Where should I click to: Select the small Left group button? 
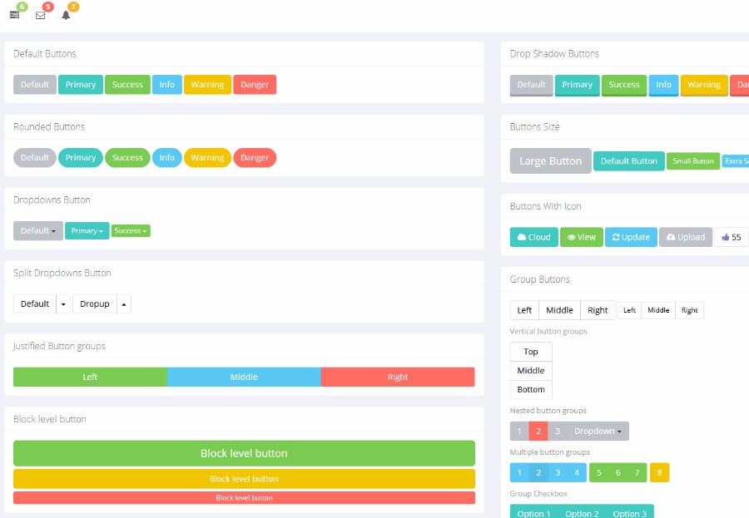[630, 310]
